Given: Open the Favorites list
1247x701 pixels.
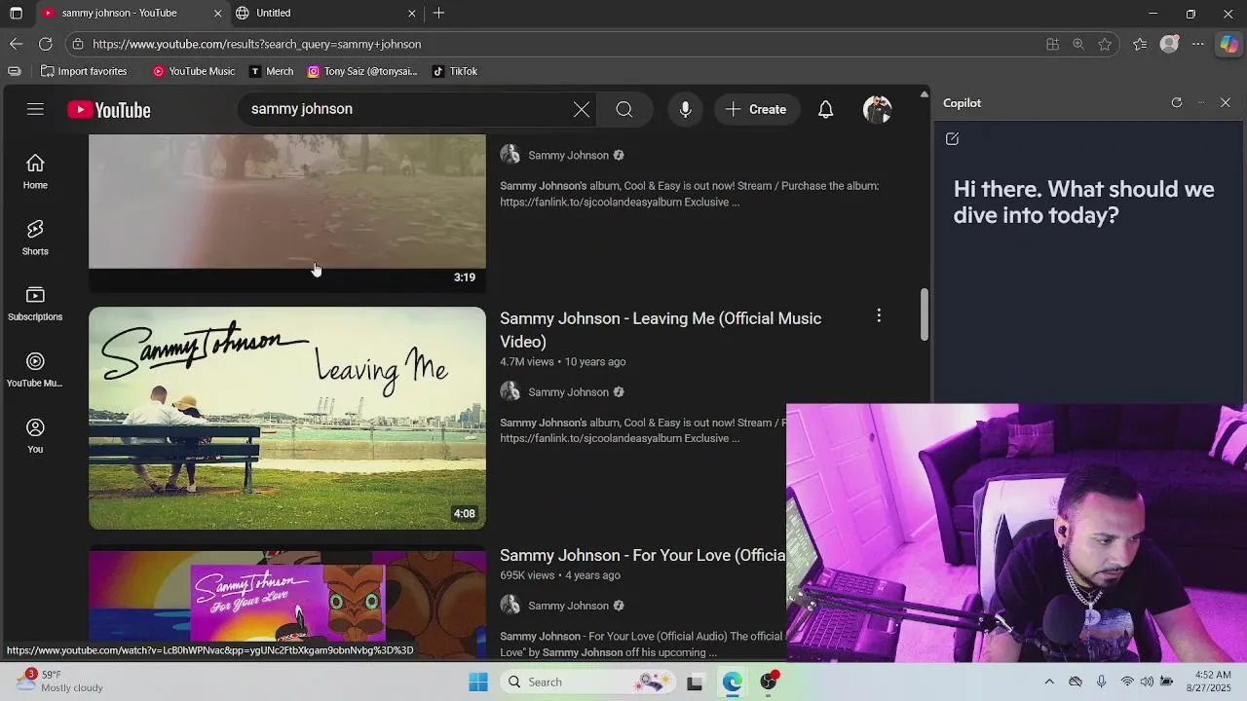Looking at the screenshot, I should (x=1139, y=44).
